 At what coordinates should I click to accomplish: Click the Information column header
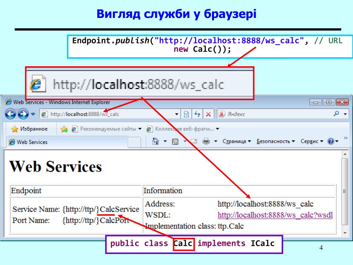pyautogui.click(x=163, y=190)
